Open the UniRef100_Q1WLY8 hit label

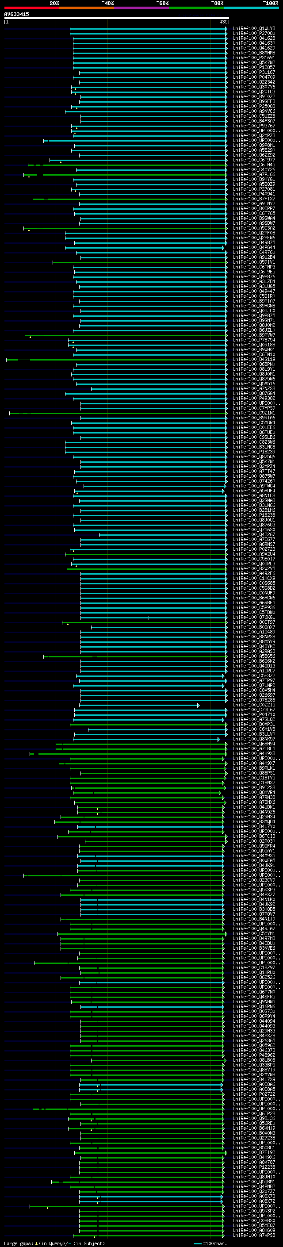point(254,29)
